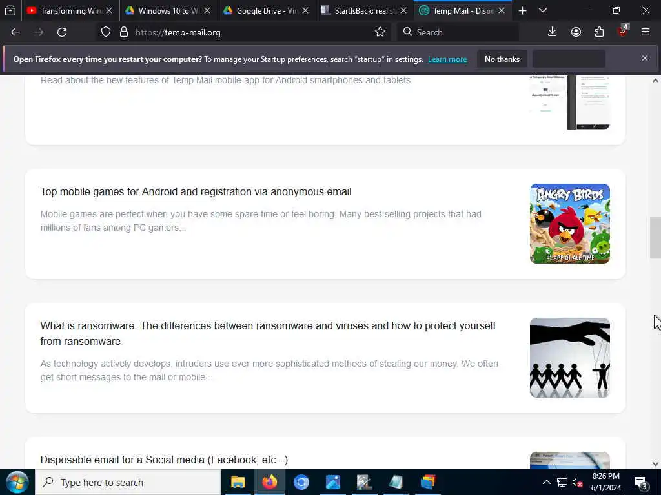Click the page vertical scrollbar thumb
The height and width of the screenshot is (495, 661).
coord(655,238)
